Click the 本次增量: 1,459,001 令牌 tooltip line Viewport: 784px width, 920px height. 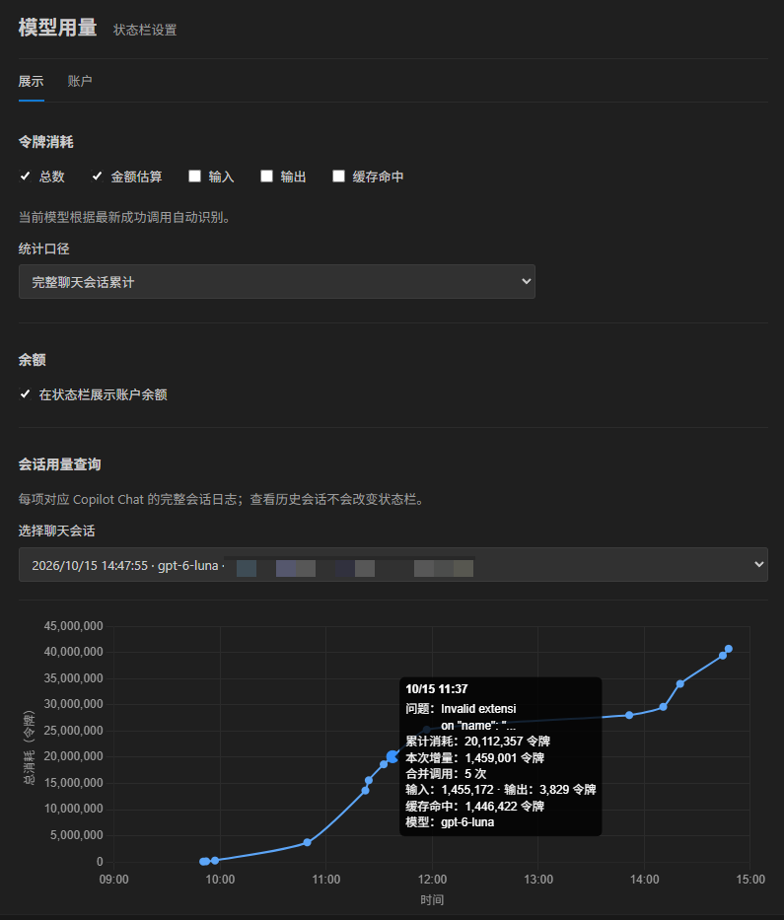click(474, 758)
